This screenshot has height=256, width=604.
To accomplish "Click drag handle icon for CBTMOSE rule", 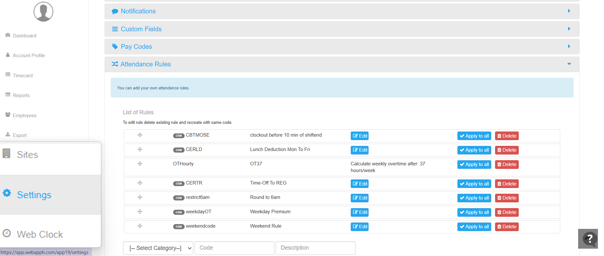I will click(x=140, y=135).
